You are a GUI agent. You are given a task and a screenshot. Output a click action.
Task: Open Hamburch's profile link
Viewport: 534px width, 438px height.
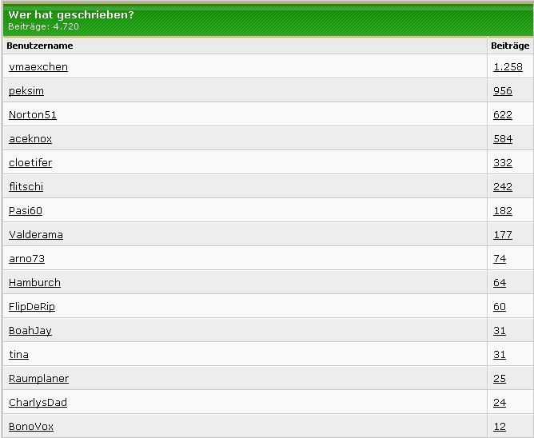[x=34, y=283]
